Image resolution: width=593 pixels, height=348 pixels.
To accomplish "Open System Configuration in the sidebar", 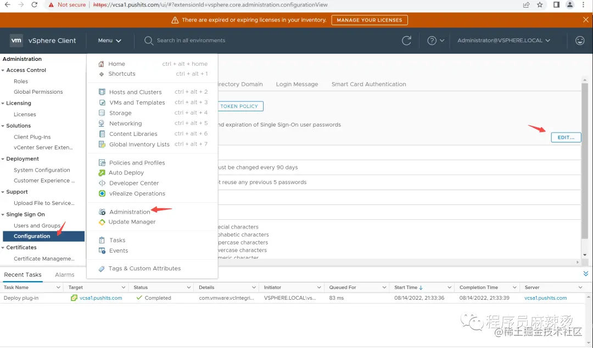I will pos(42,170).
